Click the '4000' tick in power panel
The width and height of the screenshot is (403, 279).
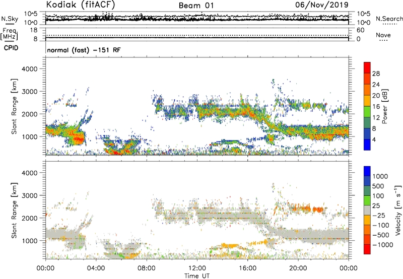[29, 69]
